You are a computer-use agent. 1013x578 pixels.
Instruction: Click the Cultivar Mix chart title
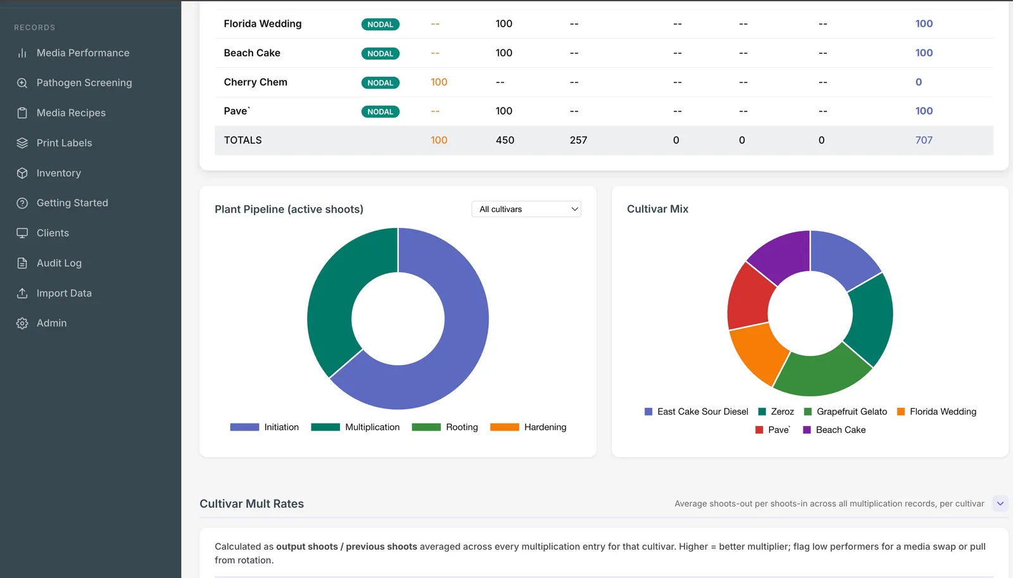pos(657,209)
